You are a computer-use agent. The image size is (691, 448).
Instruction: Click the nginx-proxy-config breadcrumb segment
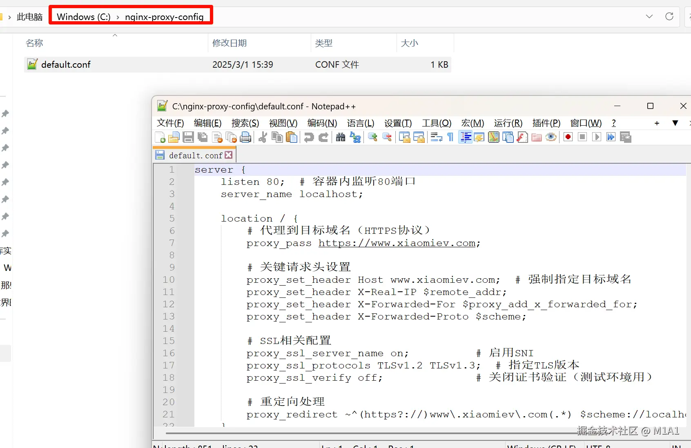(164, 17)
